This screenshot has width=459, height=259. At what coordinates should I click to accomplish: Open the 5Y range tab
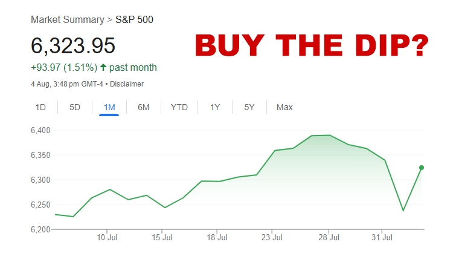249,107
